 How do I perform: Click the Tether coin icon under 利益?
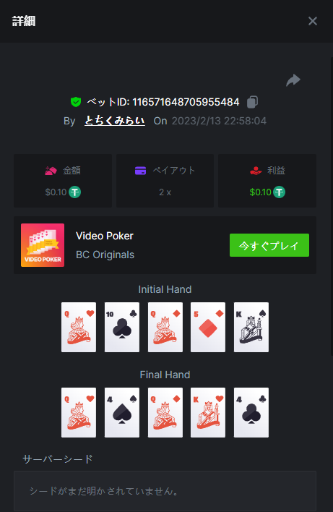(x=279, y=192)
